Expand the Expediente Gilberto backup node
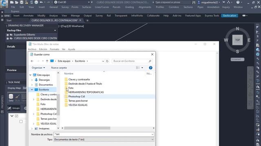The image size is (261, 146). [x=8, y=35]
